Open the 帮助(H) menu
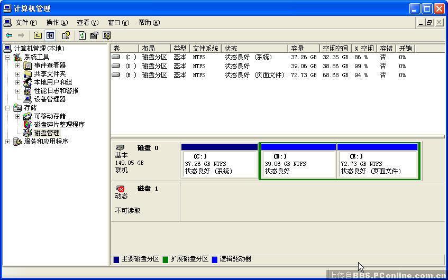Screen dimensions: 448x280 point(149,23)
